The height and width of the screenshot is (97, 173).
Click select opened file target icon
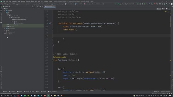(32, 6)
